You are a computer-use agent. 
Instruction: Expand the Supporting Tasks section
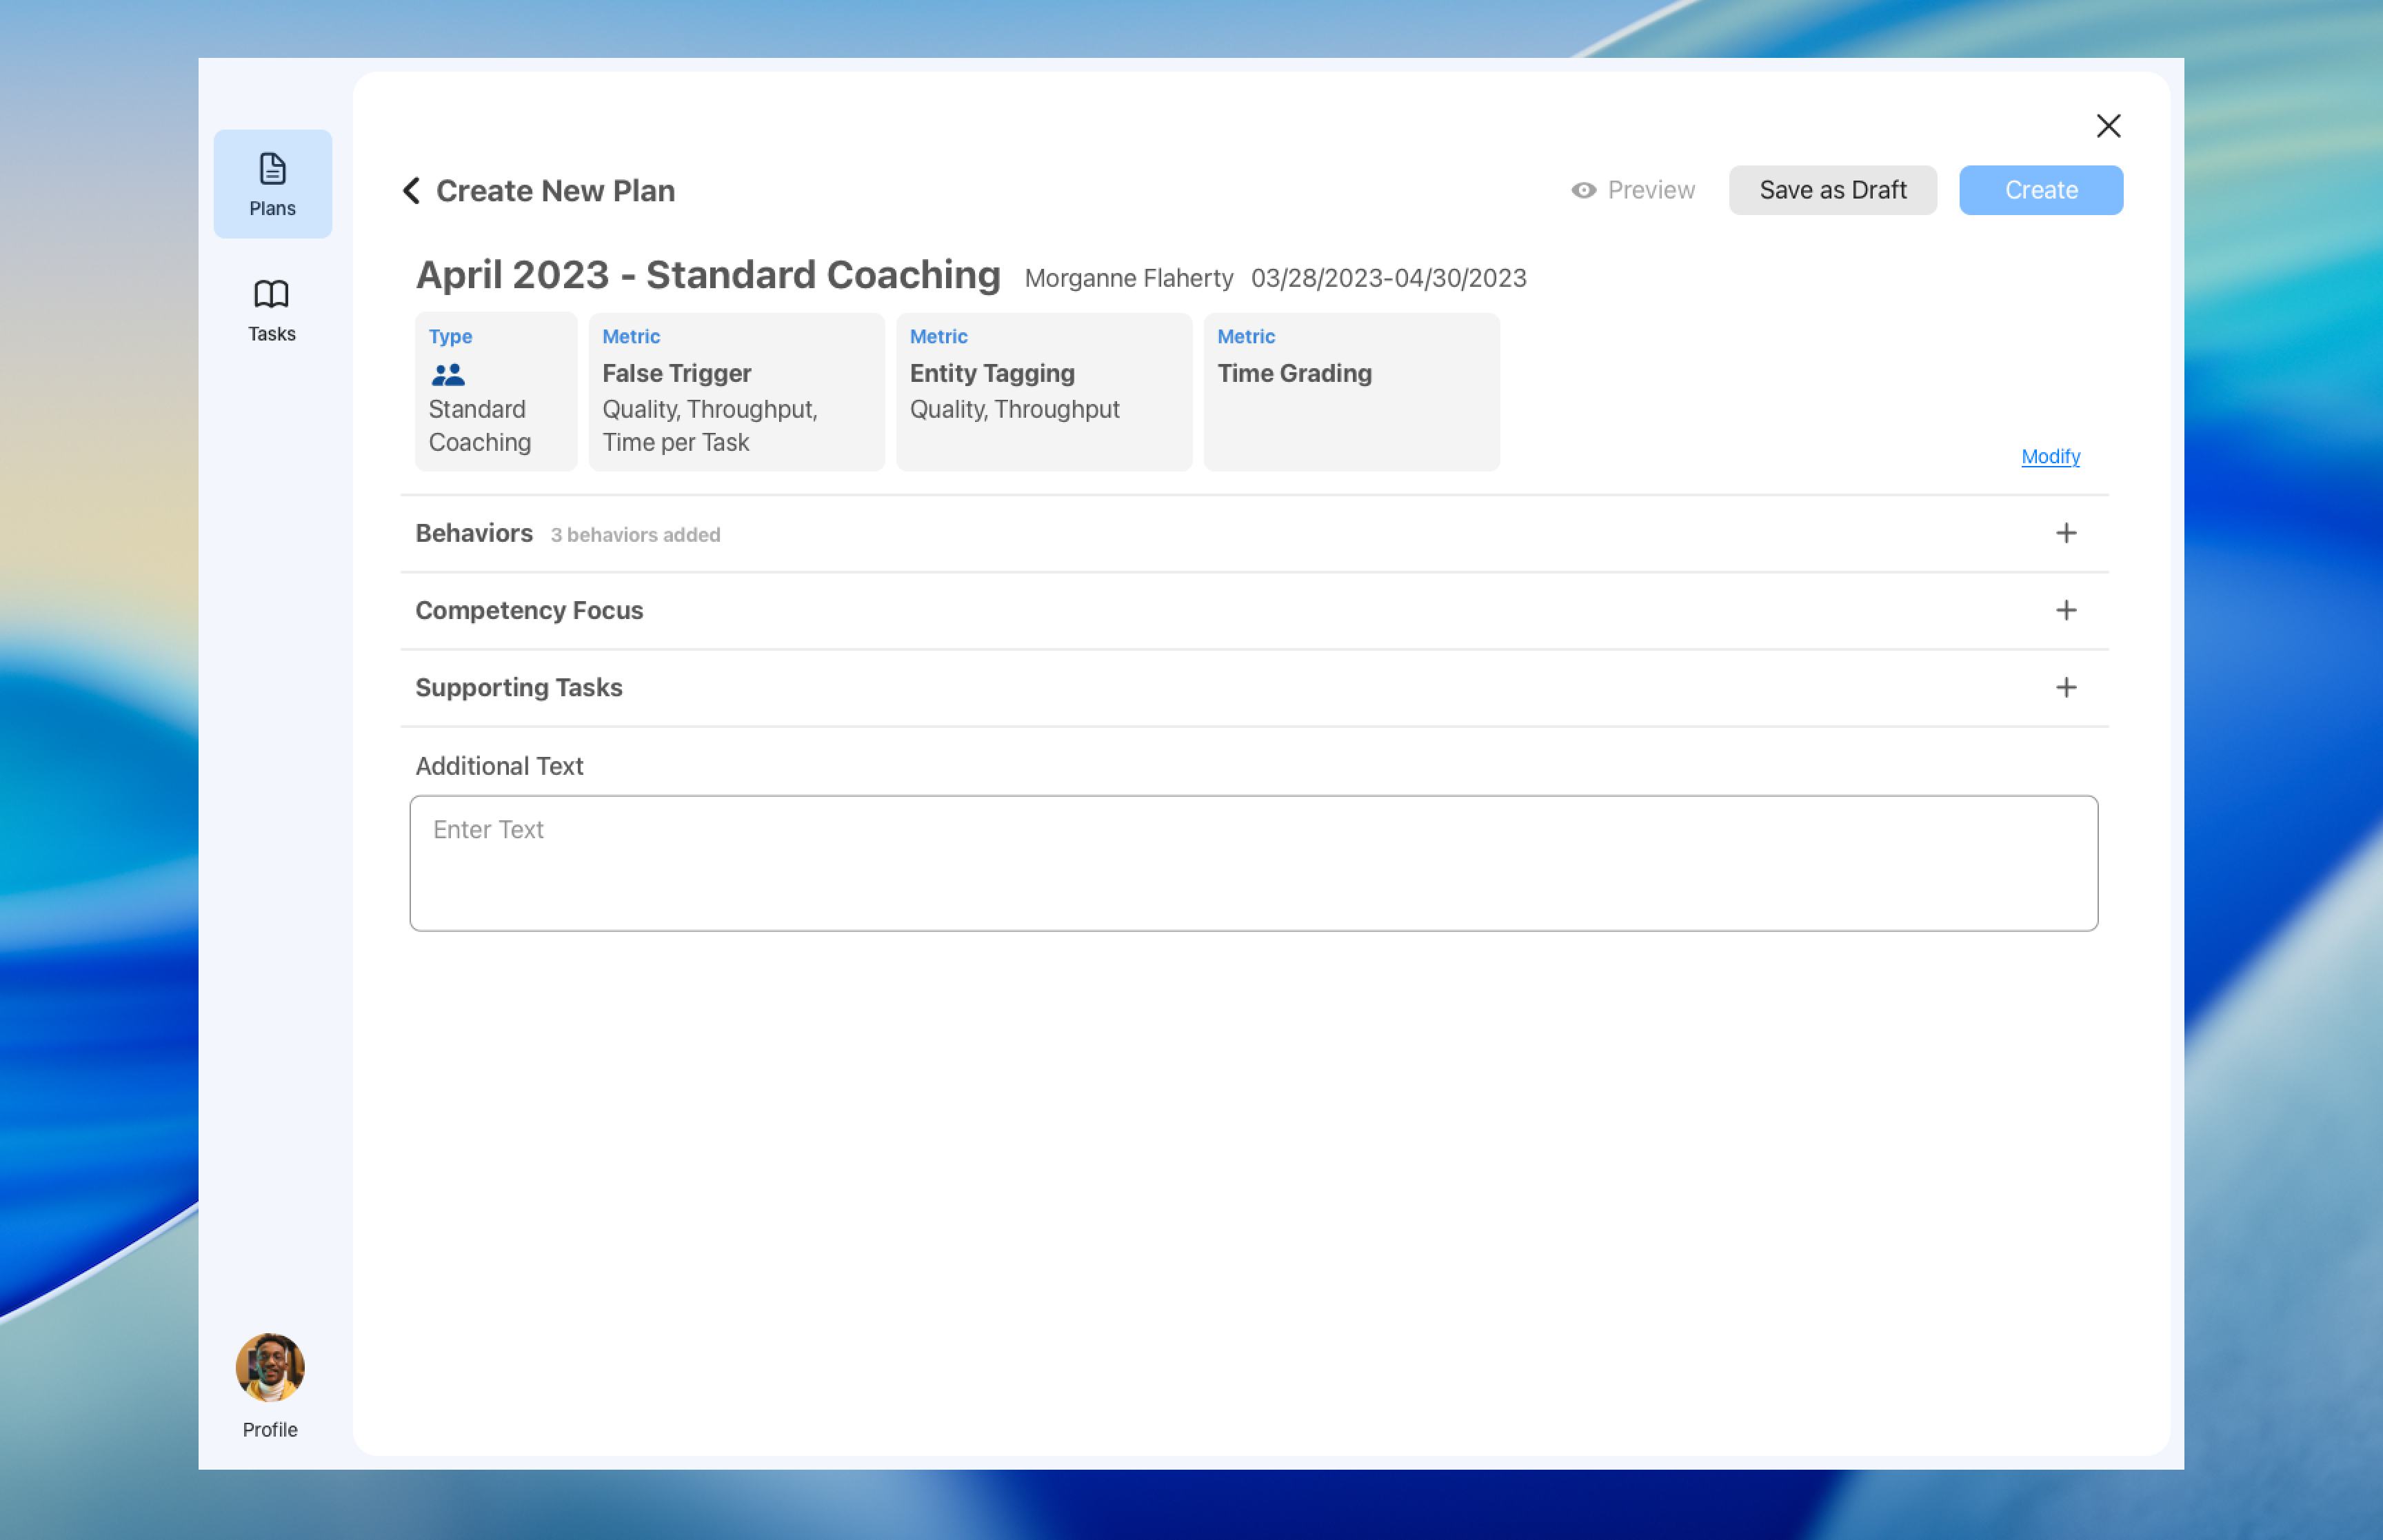click(2066, 687)
